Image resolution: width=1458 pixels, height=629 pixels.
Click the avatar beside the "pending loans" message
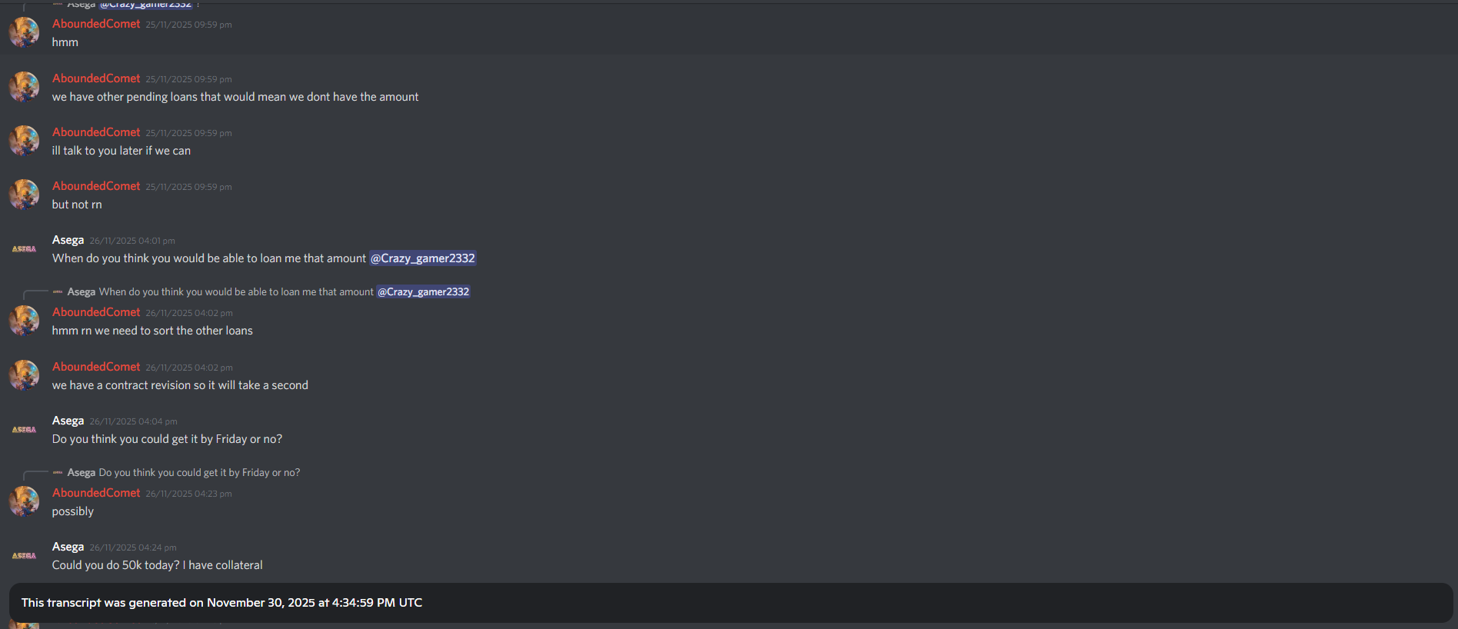point(24,87)
